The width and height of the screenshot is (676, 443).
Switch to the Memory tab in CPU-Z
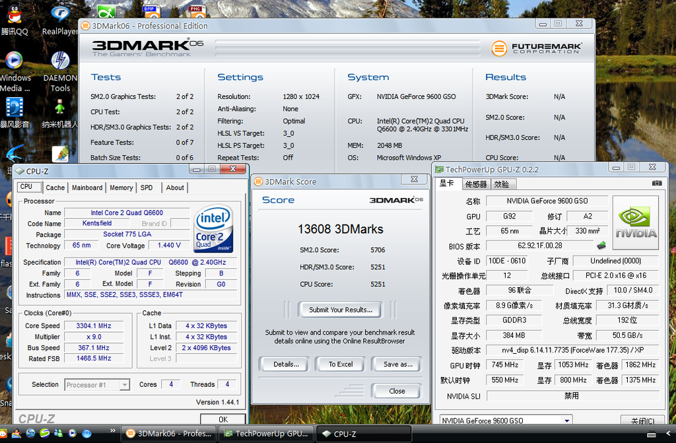pyautogui.click(x=121, y=187)
